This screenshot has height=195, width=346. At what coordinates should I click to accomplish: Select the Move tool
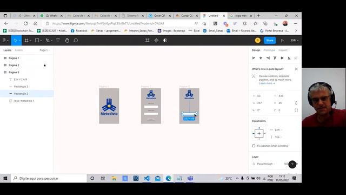[x=15, y=41]
